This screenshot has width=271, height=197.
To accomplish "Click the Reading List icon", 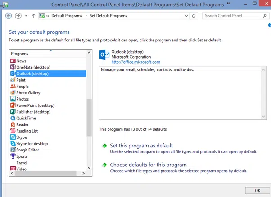I will [x=13, y=131].
